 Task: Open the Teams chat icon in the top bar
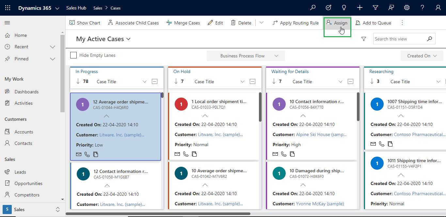point(391,8)
